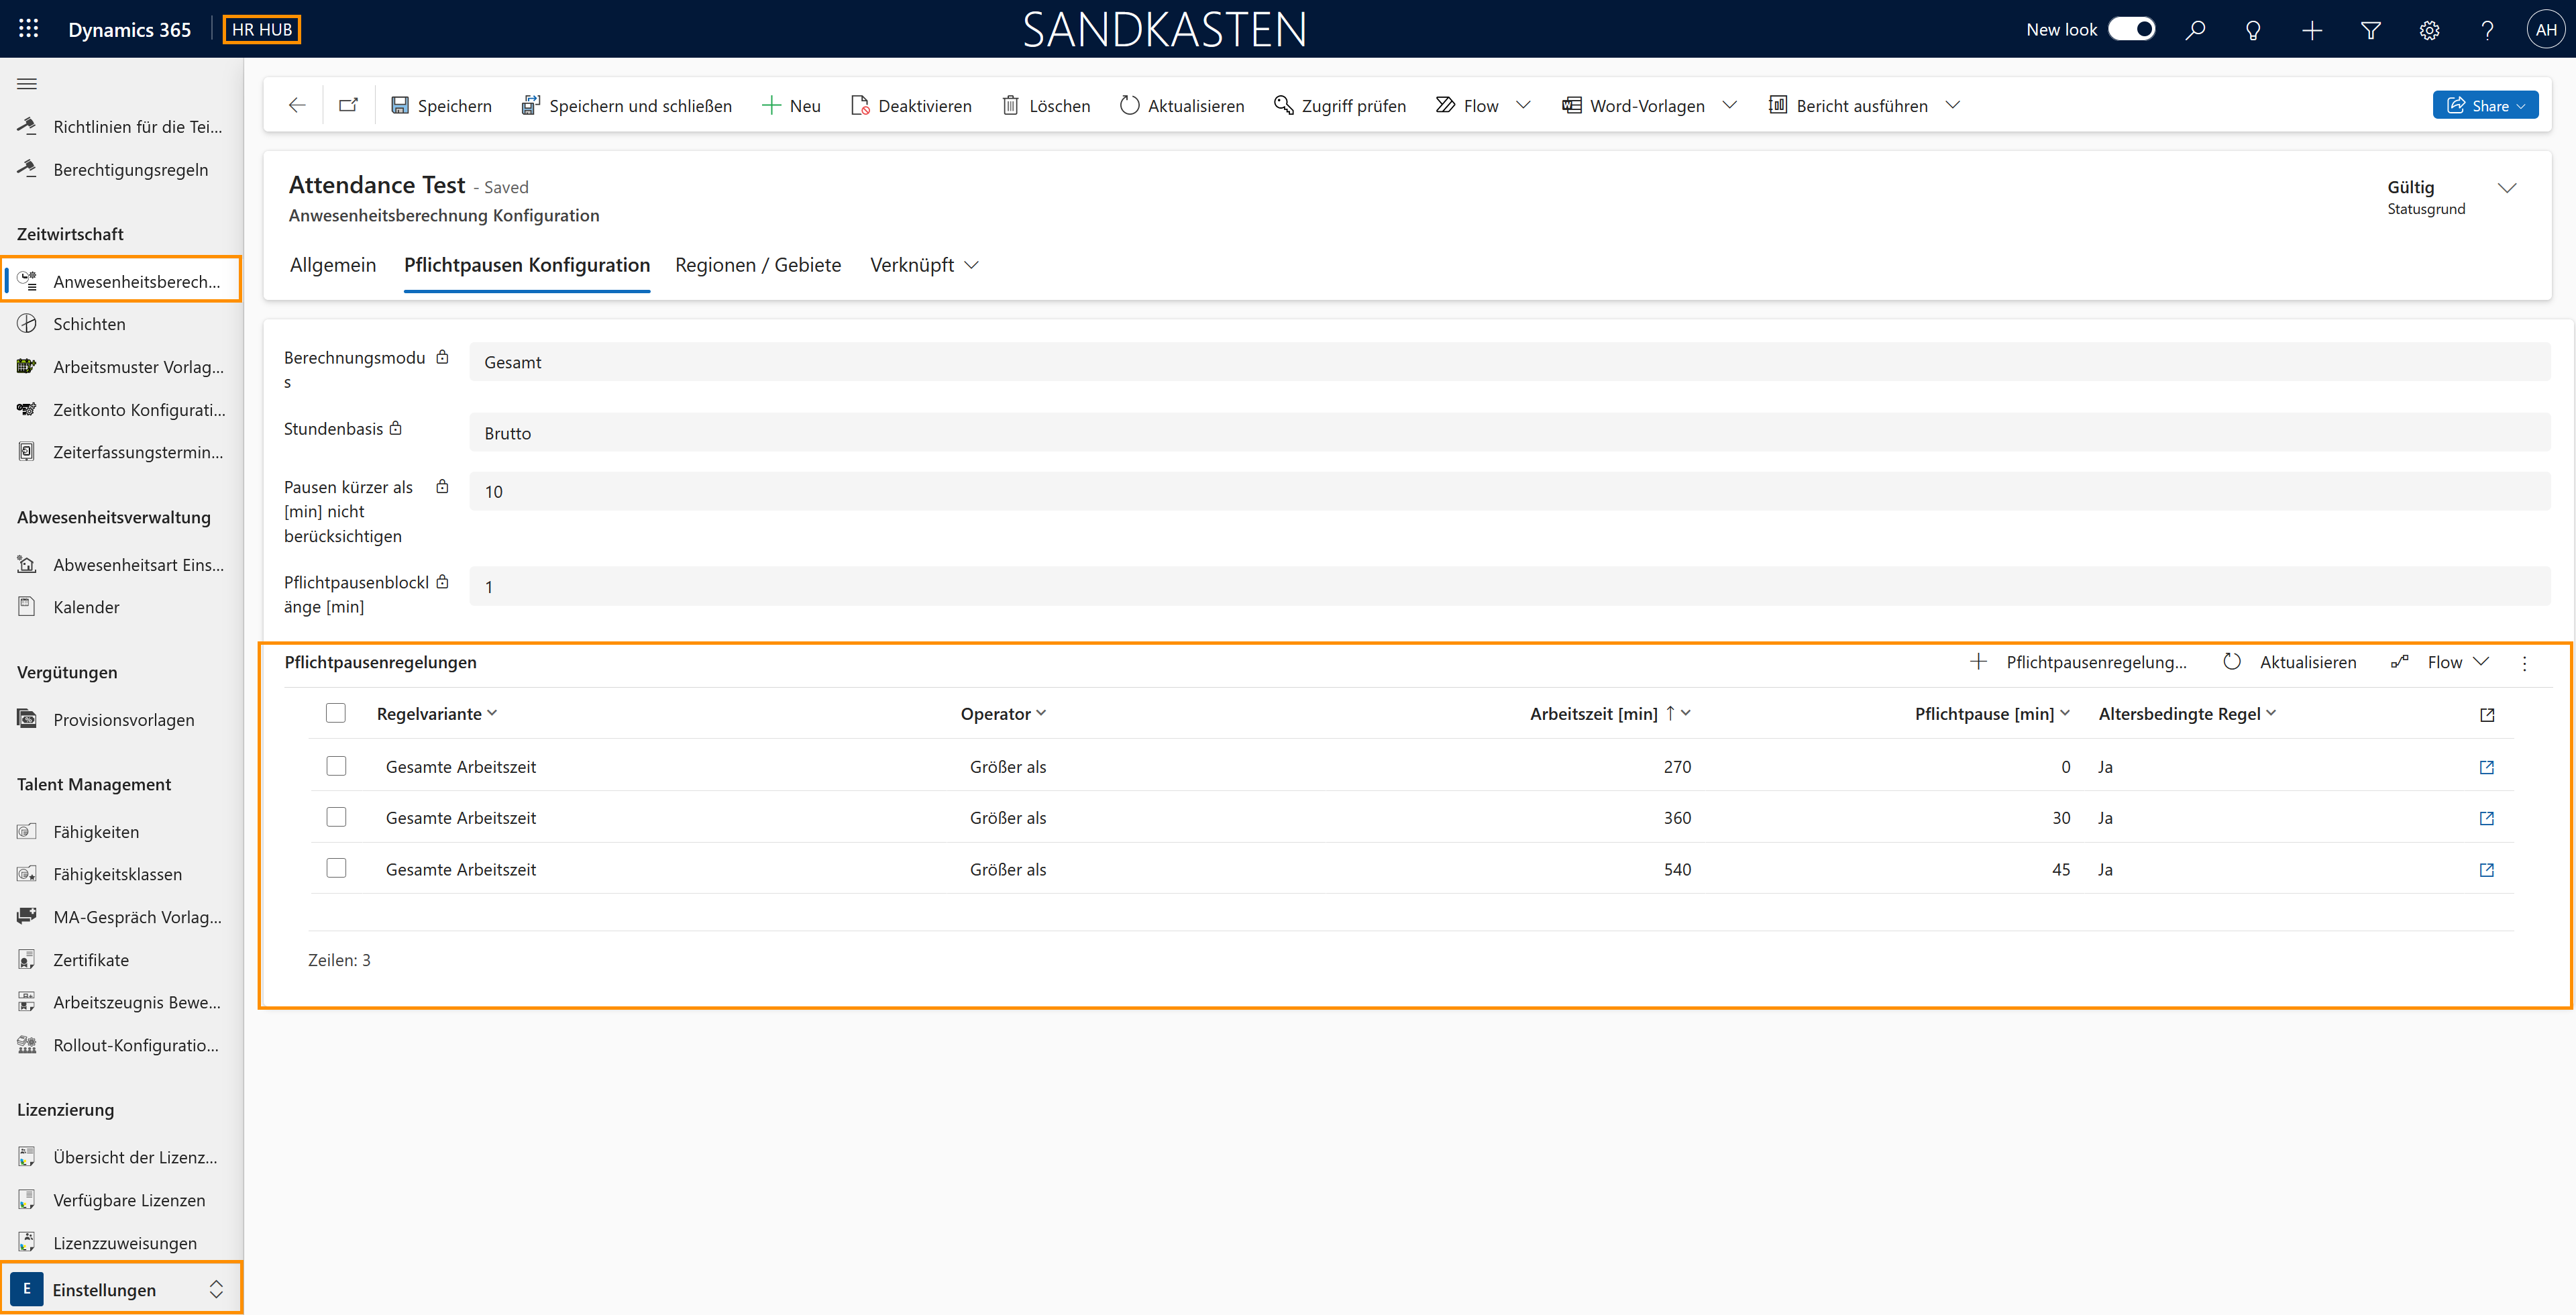Screen dimensions: 2576x1315
Task: Click Speichern und schließen button
Action: pyautogui.click(x=626, y=105)
